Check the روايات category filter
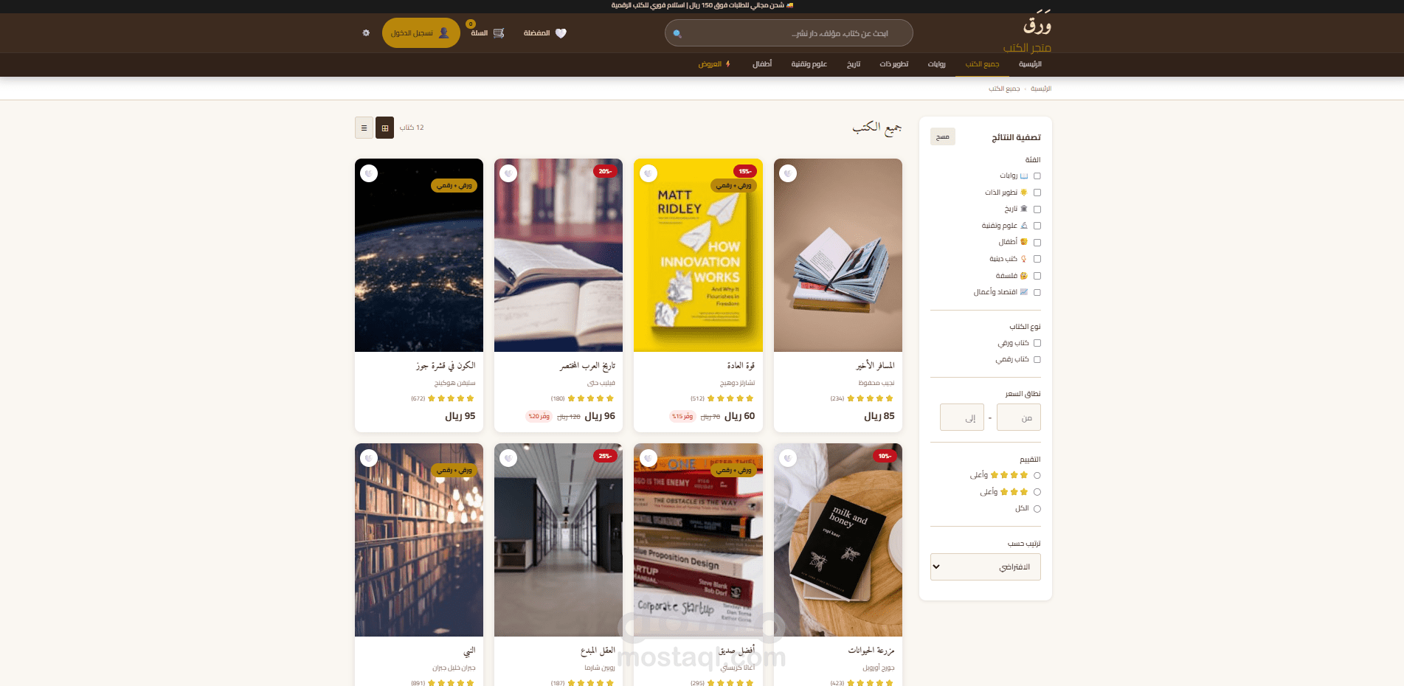 coord(1037,176)
